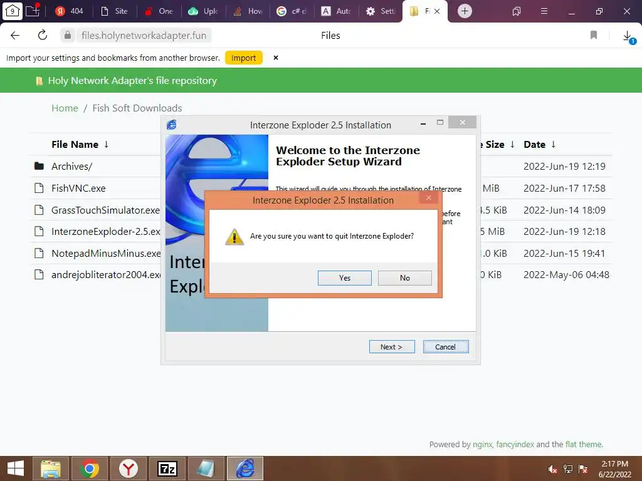Reload the page with the refresh icon
The height and width of the screenshot is (481, 642).
click(43, 35)
